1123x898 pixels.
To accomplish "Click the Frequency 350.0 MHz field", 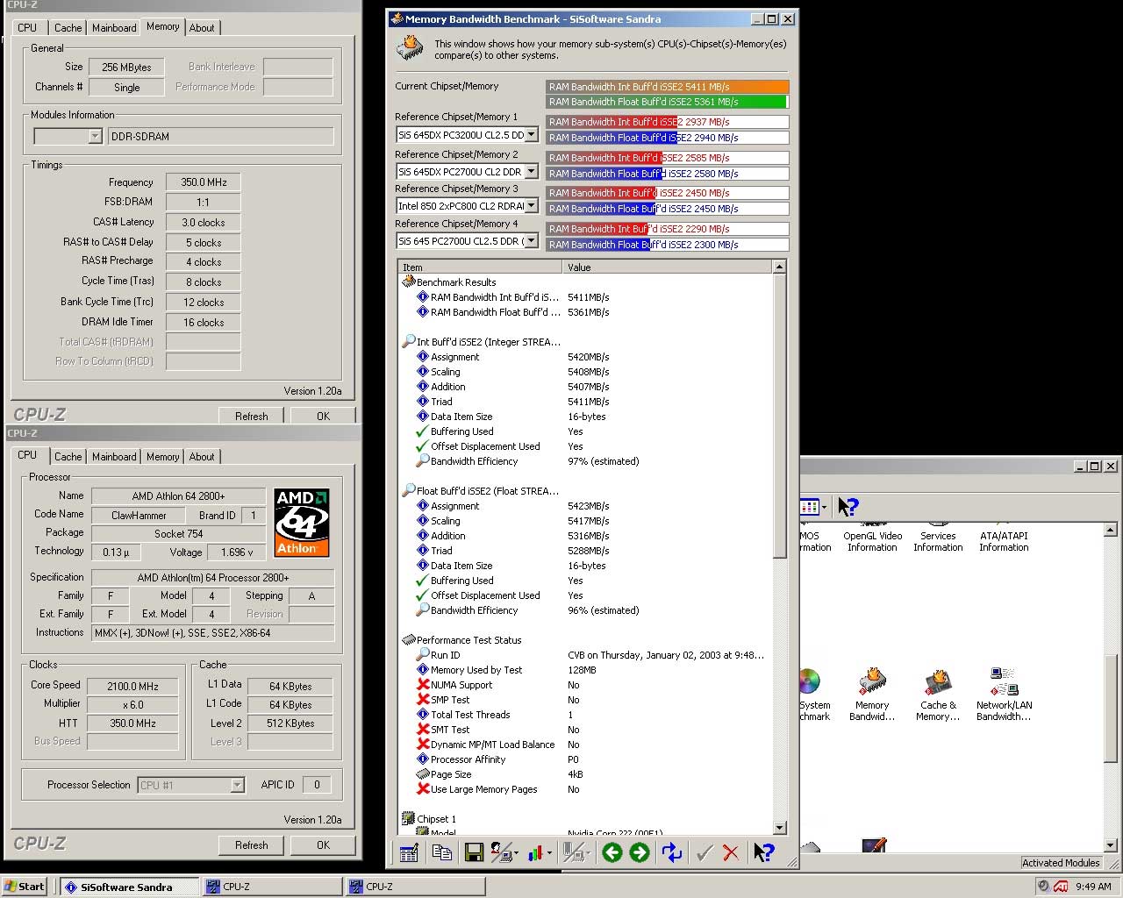I will coord(204,182).
